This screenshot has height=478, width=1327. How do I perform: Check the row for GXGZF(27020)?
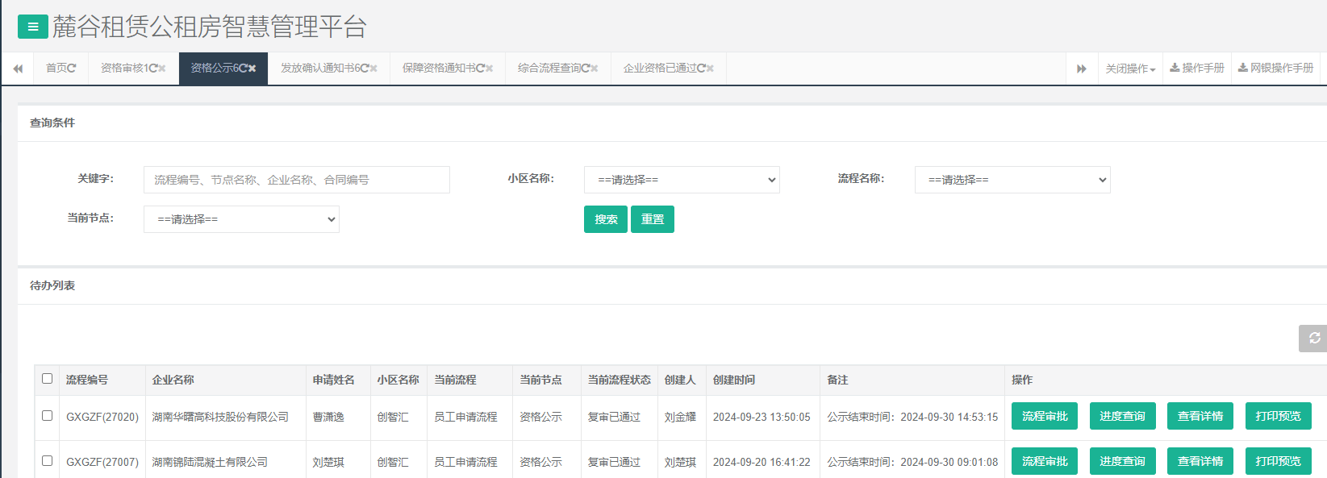coord(48,416)
